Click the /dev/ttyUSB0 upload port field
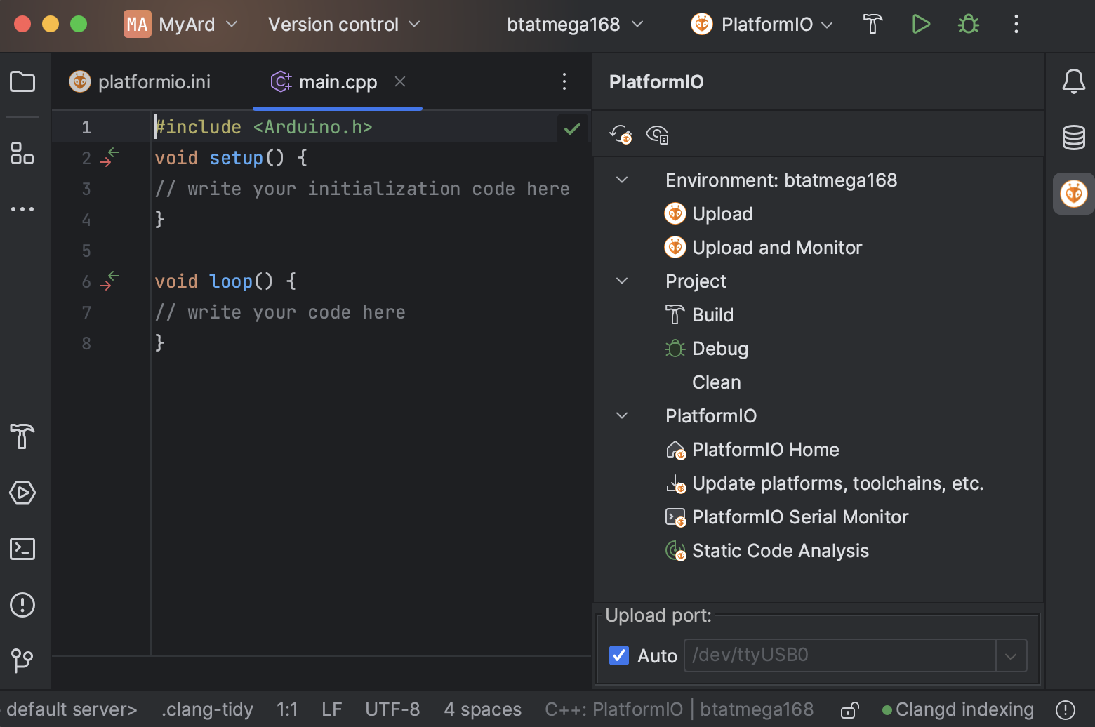 coord(839,655)
